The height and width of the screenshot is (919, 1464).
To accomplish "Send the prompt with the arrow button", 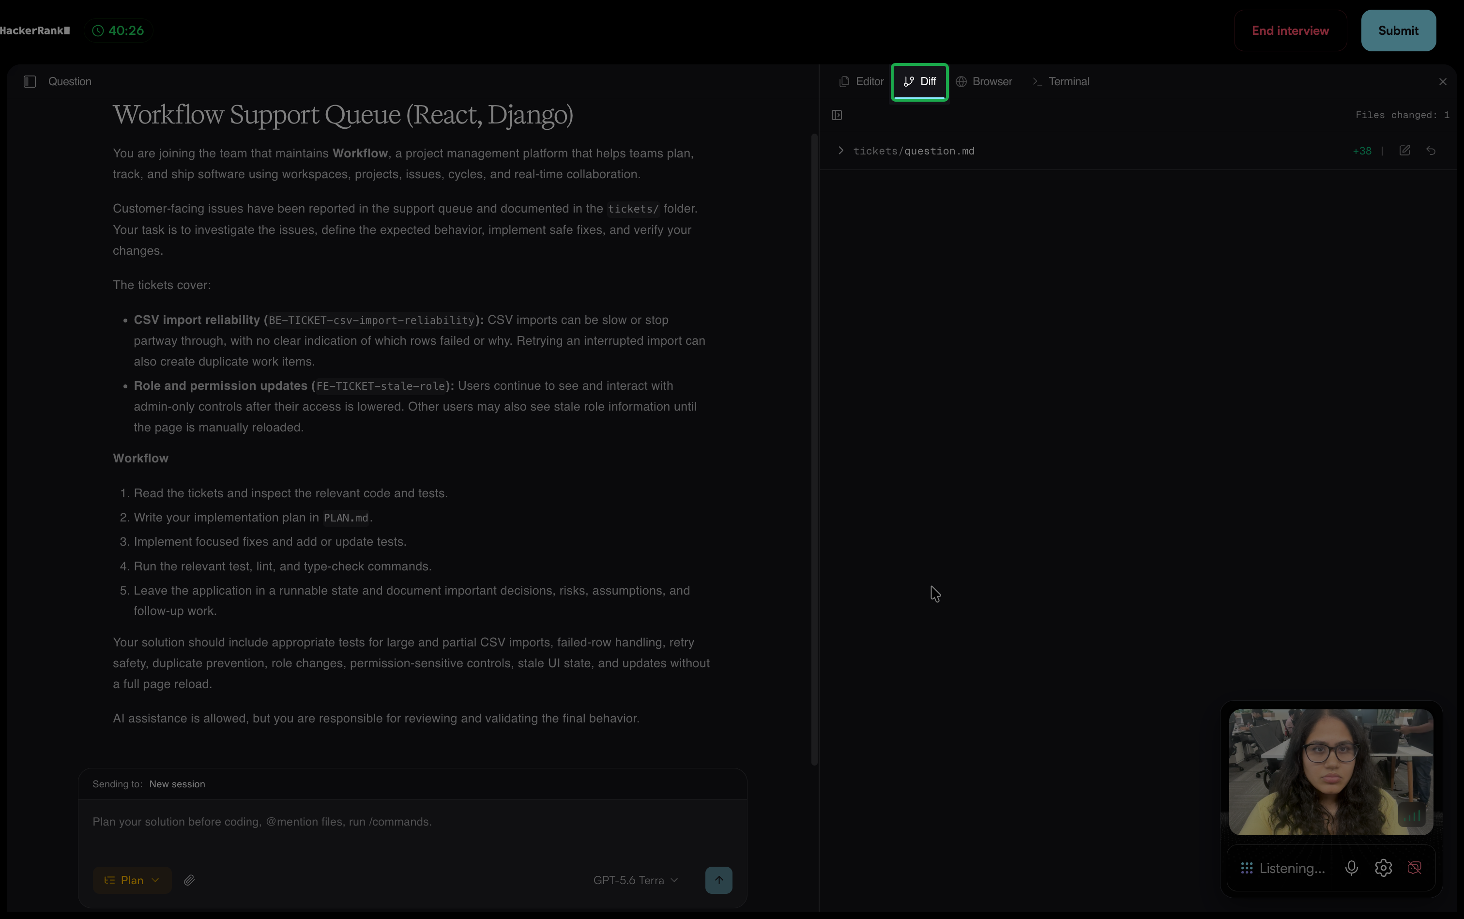I will 719,880.
